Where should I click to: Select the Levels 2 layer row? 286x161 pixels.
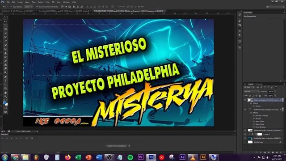(264, 134)
